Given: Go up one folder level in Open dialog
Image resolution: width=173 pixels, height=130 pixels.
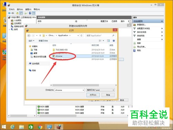Looking at the screenshot, I should pos(40,35).
